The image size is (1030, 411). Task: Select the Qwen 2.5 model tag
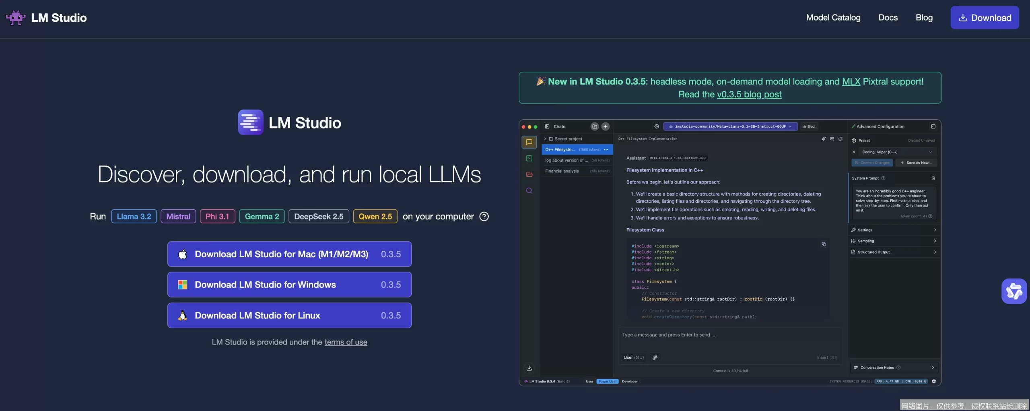pos(375,217)
